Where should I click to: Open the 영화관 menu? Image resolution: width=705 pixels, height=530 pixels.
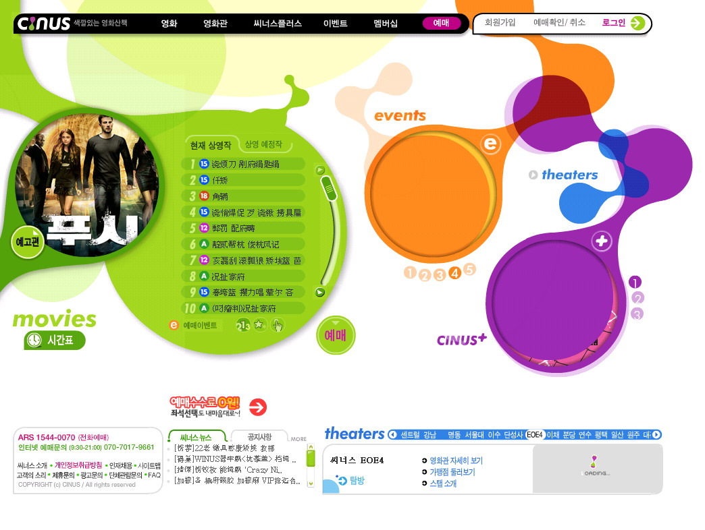click(x=215, y=24)
